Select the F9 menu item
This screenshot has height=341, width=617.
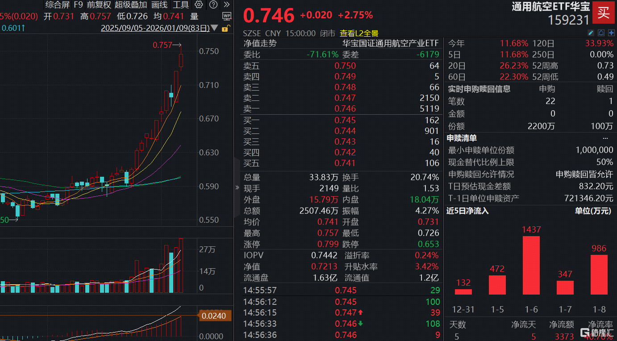pos(78,5)
